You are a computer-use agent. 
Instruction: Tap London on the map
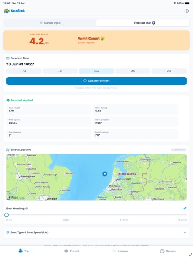[x=51, y=199]
